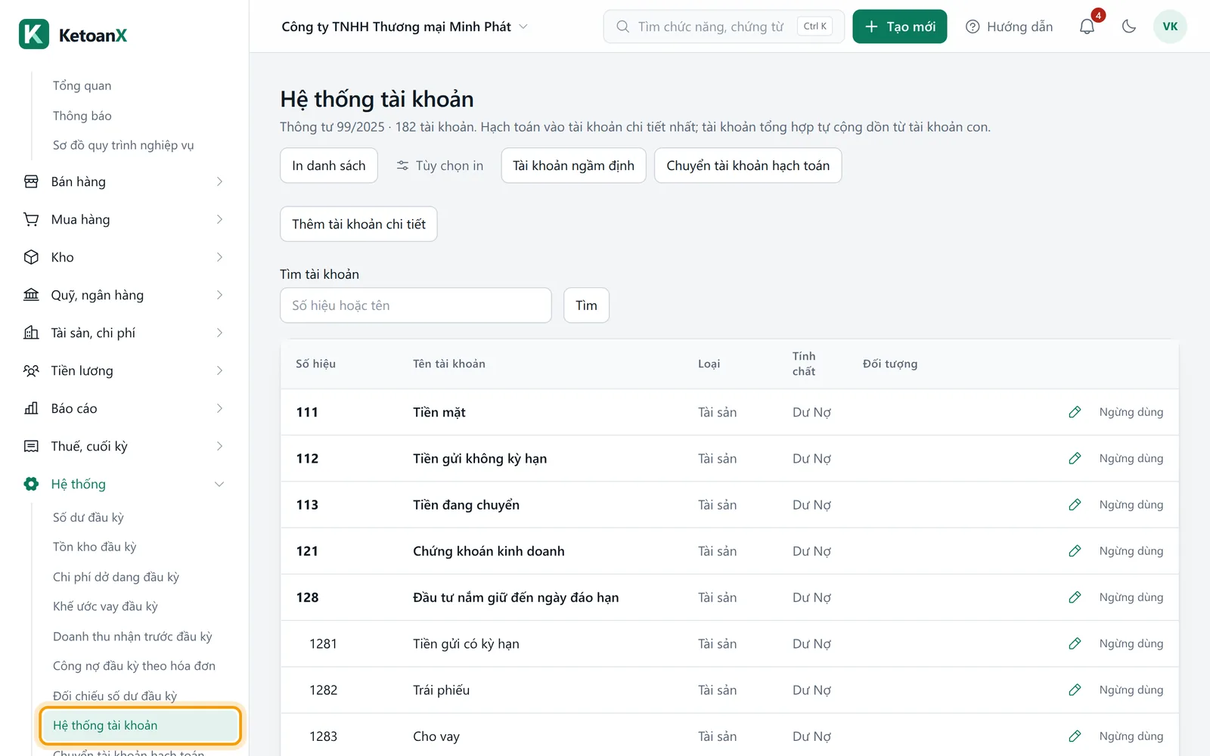Click the Mua hàng cart icon
This screenshot has width=1210, height=756.
[x=31, y=219]
